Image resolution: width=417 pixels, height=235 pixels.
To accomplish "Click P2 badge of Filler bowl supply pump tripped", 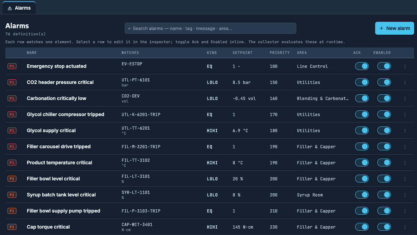I will pyautogui.click(x=12, y=211).
